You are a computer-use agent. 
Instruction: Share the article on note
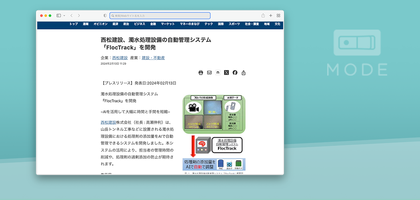pos(218,72)
